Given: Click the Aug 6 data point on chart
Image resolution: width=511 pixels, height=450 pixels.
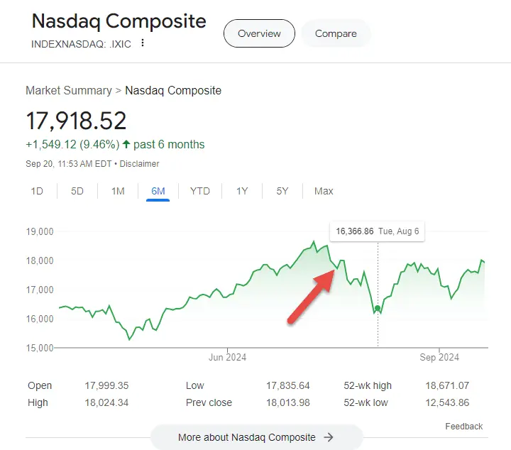Looking at the screenshot, I should pos(378,308).
